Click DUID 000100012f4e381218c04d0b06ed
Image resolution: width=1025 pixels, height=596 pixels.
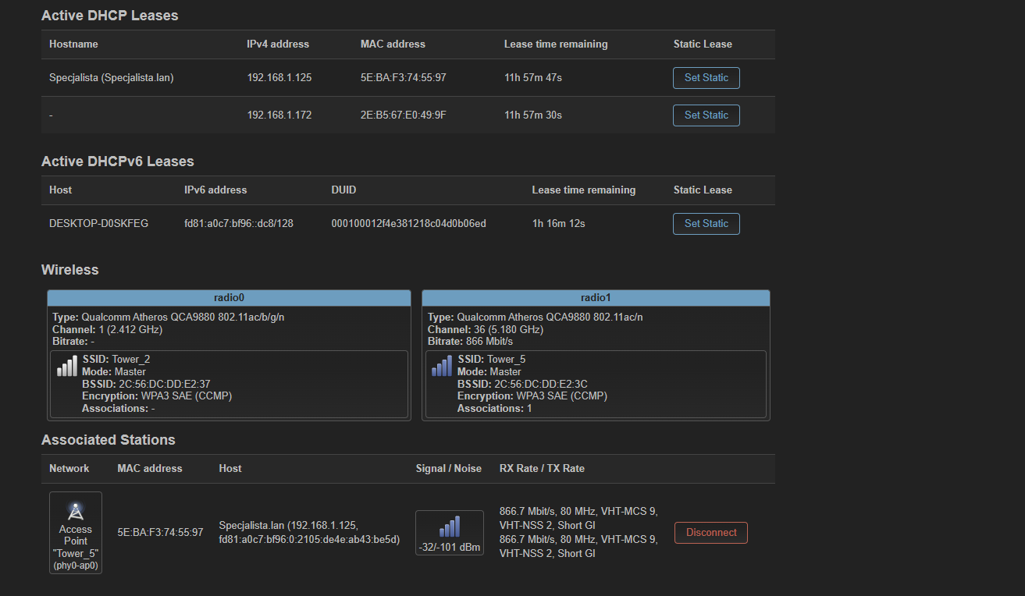pos(409,224)
